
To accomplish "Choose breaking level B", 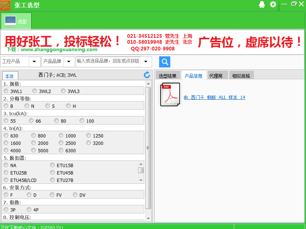I will point(6,106).
